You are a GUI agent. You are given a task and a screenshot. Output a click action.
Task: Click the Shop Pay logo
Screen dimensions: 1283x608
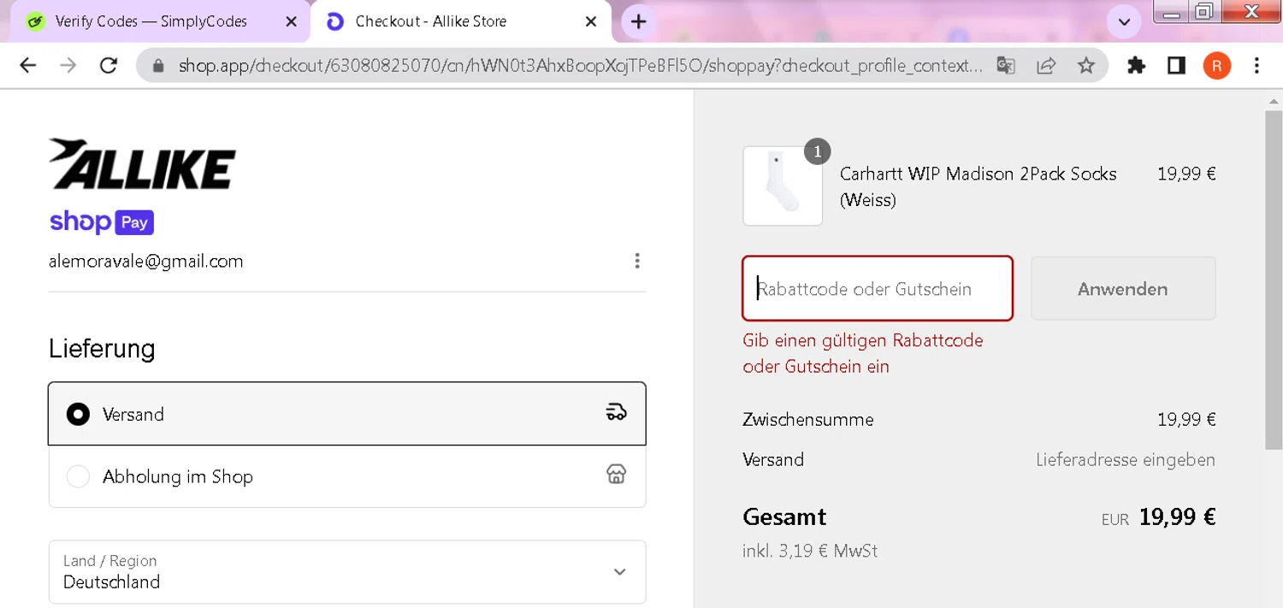(102, 222)
